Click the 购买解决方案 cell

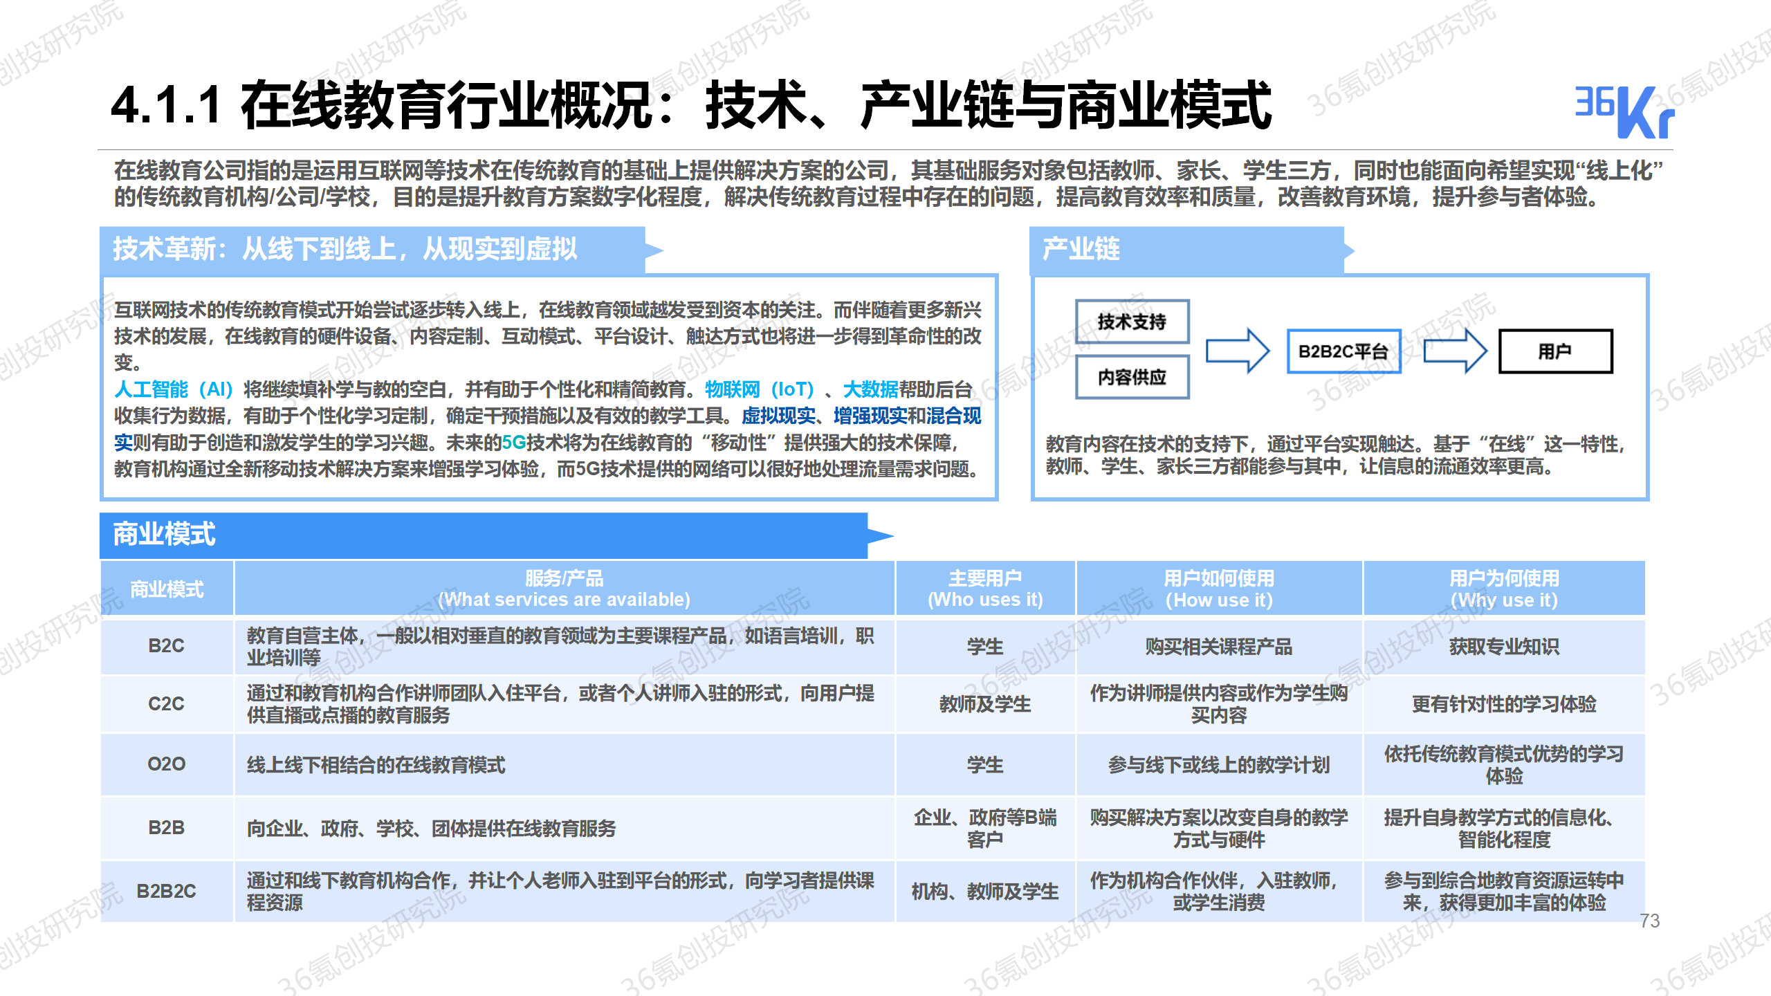pyautogui.click(x=1219, y=828)
